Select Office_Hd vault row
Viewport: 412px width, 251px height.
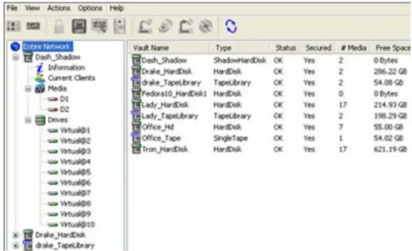click(x=270, y=127)
